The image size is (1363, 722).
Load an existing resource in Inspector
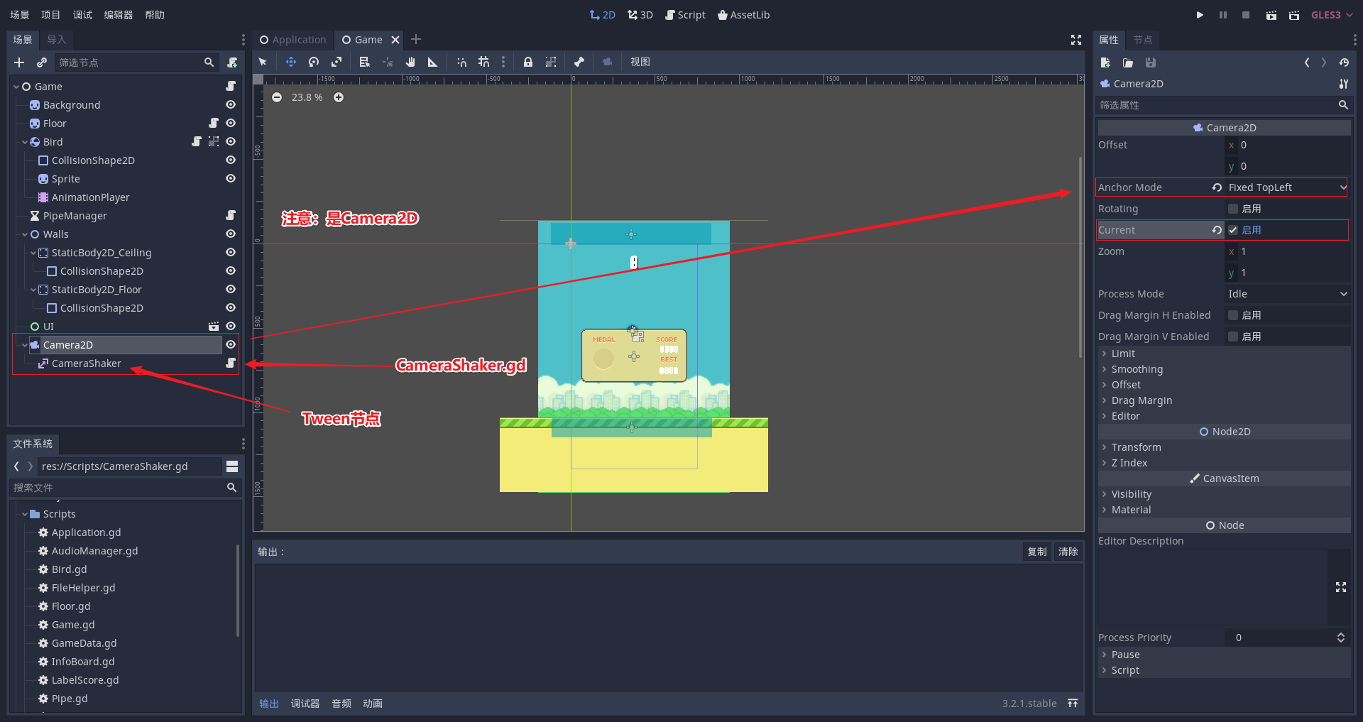click(1128, 62)
